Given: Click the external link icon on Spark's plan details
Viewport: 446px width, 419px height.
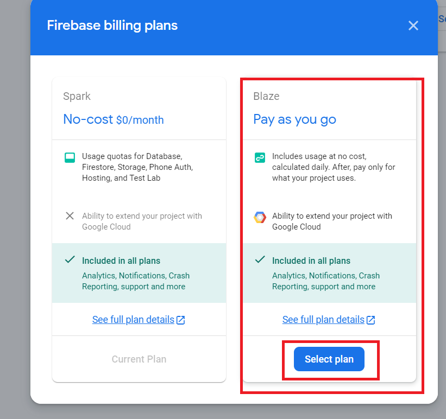Looking at the screenshot, I should [x=181, y=319].
